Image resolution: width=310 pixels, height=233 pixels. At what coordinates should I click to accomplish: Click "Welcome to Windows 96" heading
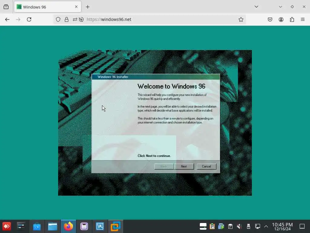(x=171, y=86)
